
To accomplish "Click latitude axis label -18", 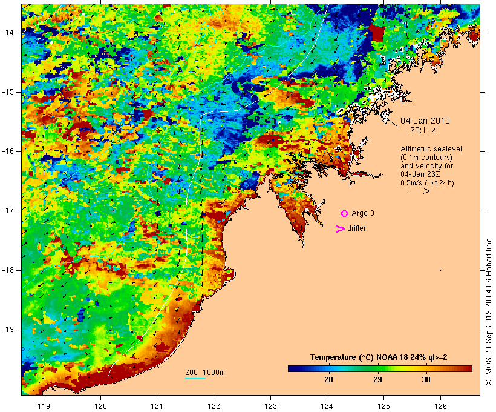I will click(8, 270).
